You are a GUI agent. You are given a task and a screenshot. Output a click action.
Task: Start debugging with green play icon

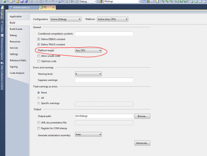point(72,1)
